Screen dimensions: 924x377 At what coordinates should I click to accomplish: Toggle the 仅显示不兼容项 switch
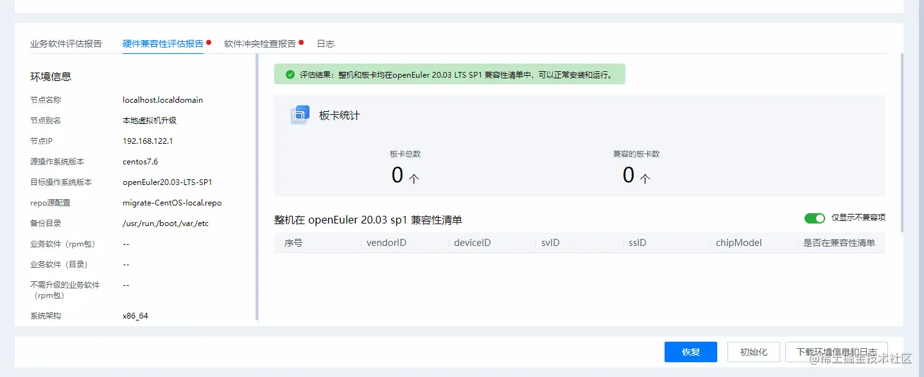(815, 218)
